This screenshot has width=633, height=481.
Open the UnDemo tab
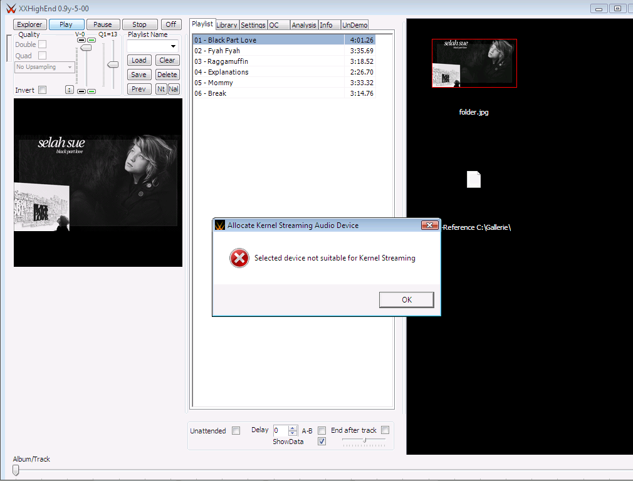[x=355, y=25]
